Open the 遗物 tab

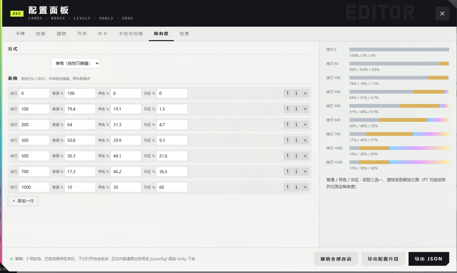61,34
